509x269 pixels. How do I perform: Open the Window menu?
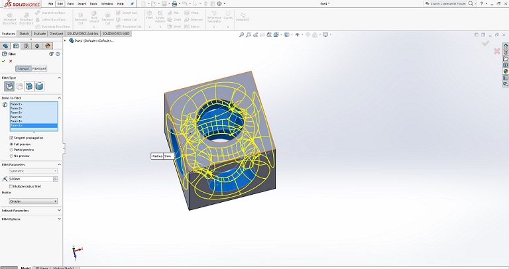point(107,4)
